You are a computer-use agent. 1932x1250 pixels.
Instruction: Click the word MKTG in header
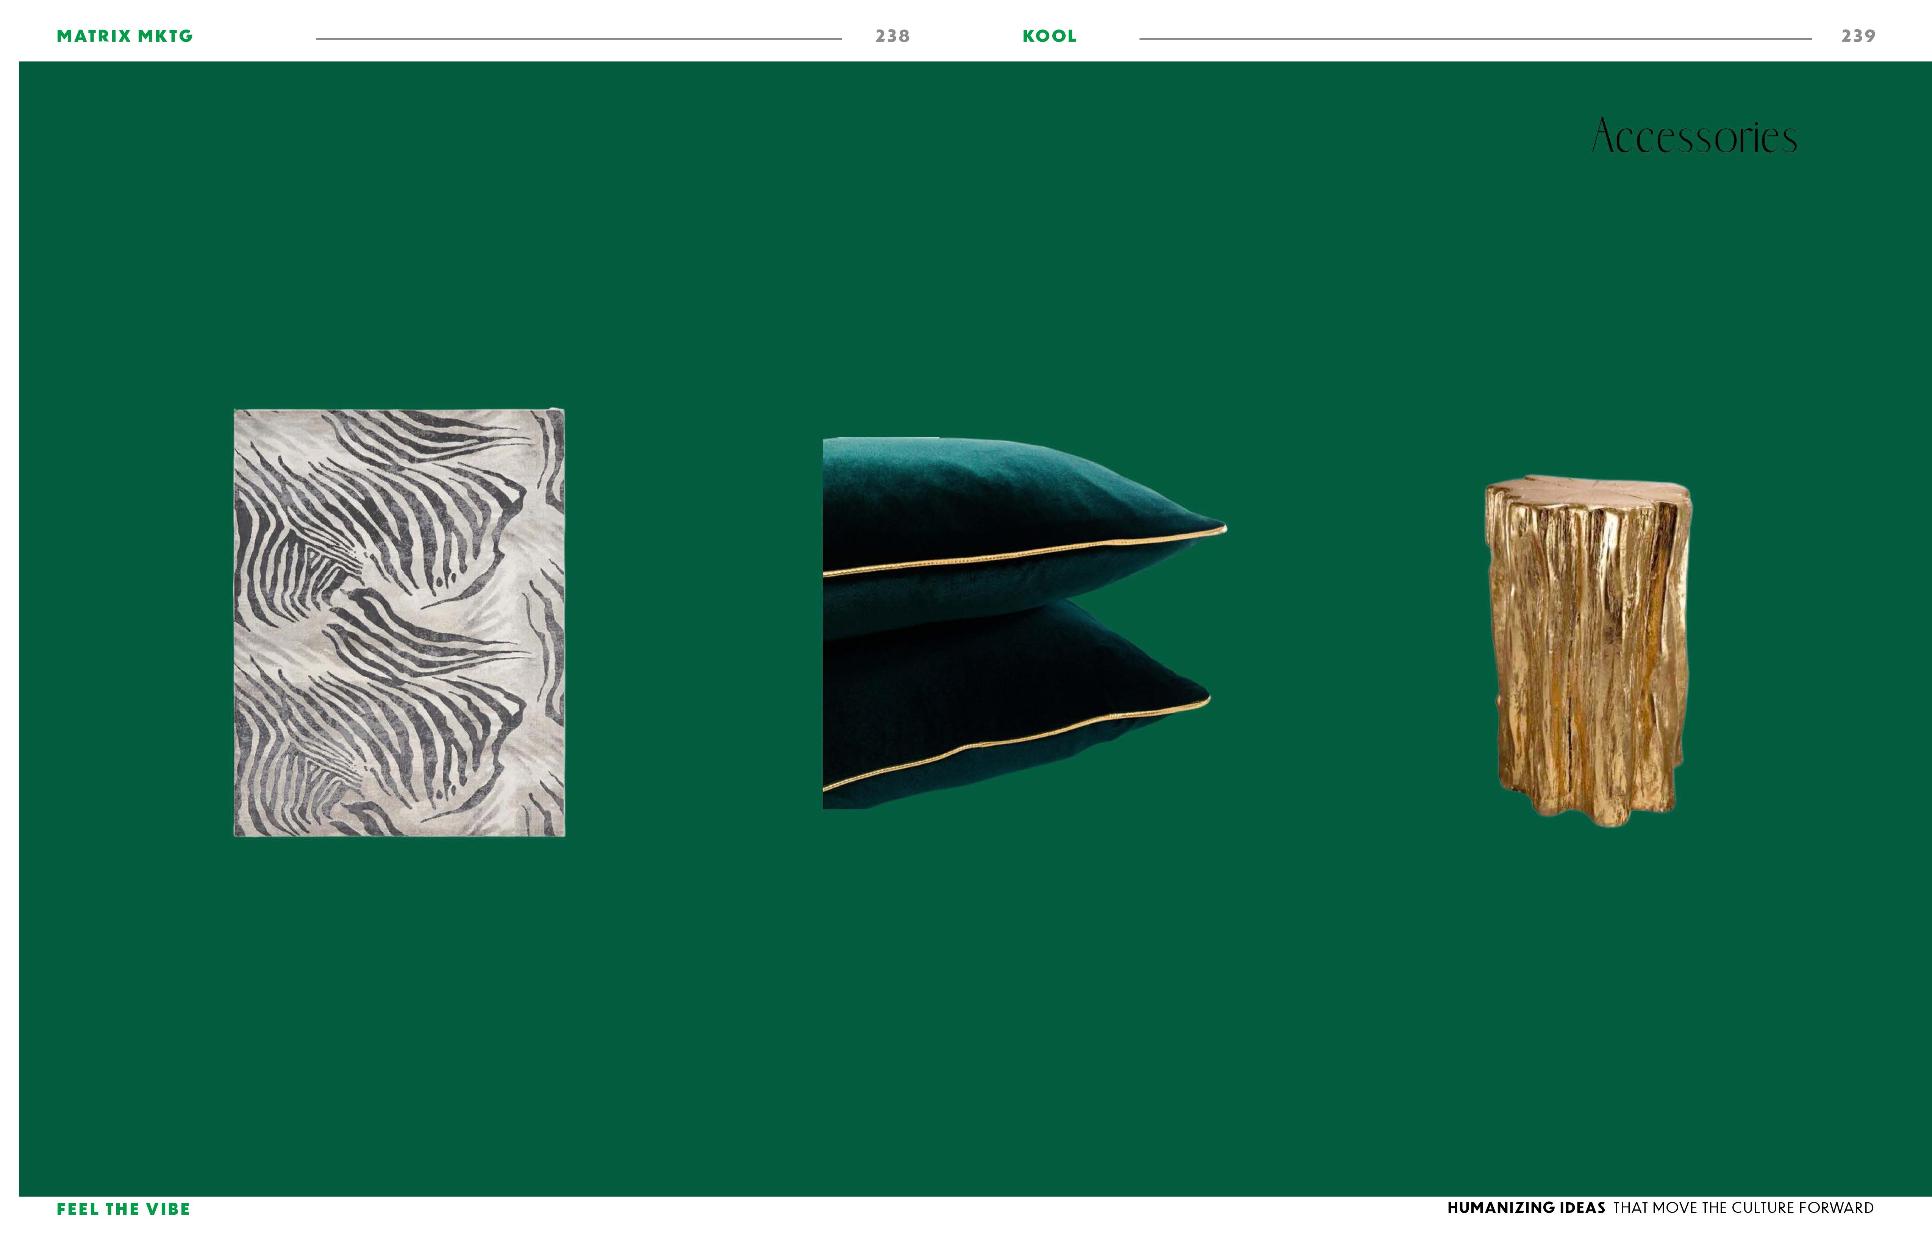click(166, 36)
